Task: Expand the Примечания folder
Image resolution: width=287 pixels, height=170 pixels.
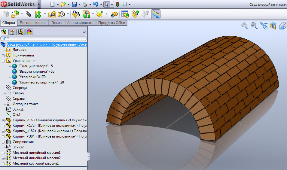Action: 3,55
